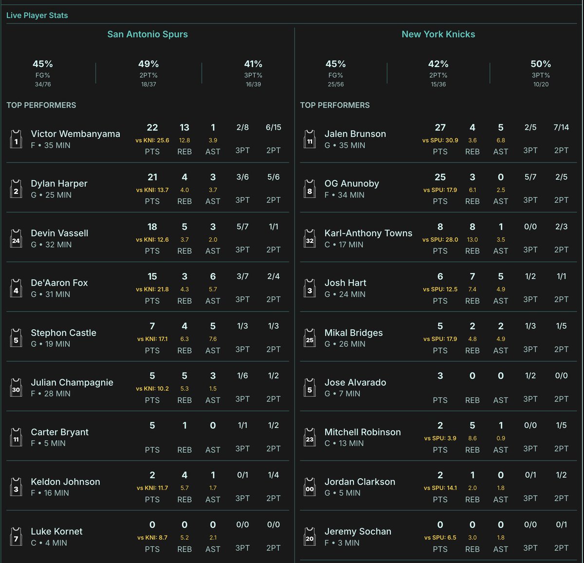This screenshot has width=584, height=563.
Task: Click Knicks 42% 2PT% stat
Action: pos(438,74)
